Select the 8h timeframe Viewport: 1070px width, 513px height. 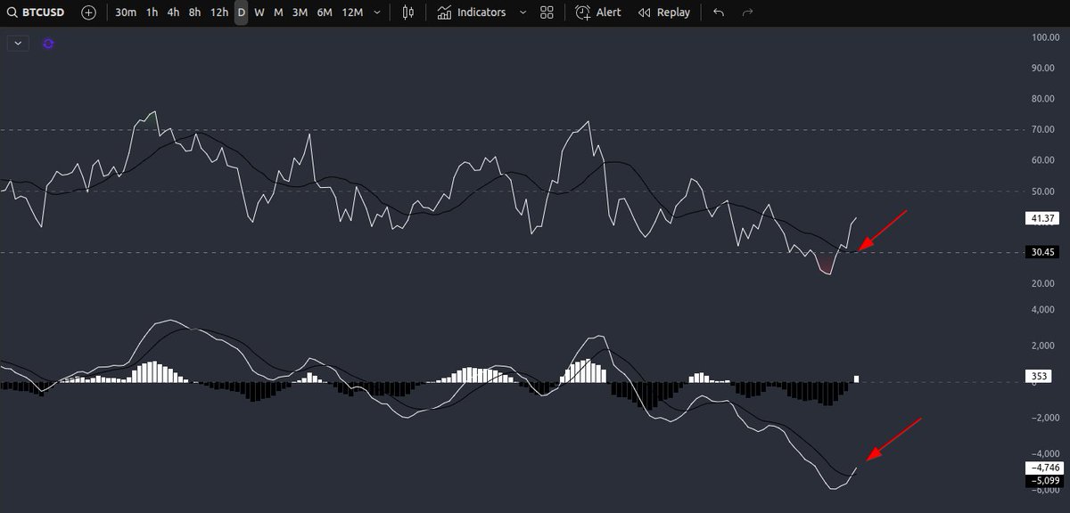(194, 12)
